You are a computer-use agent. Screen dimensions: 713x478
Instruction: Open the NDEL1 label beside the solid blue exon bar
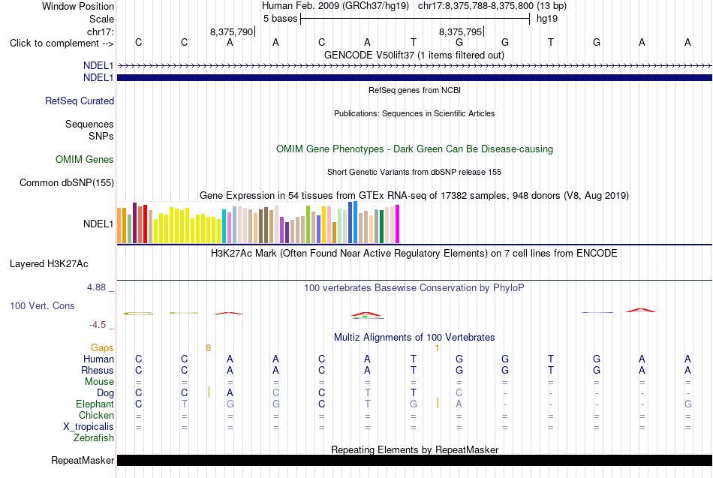click(98, 78)
